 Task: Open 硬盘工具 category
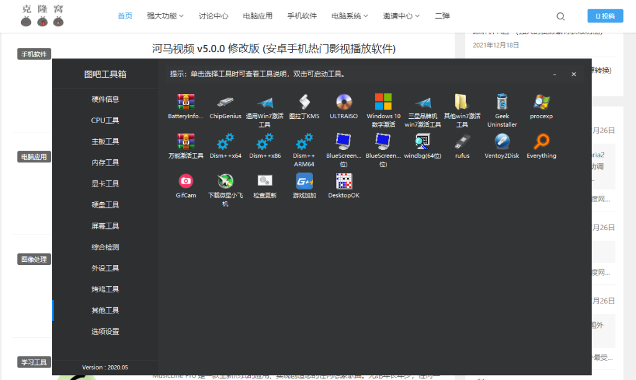click(x=105, y=205)
